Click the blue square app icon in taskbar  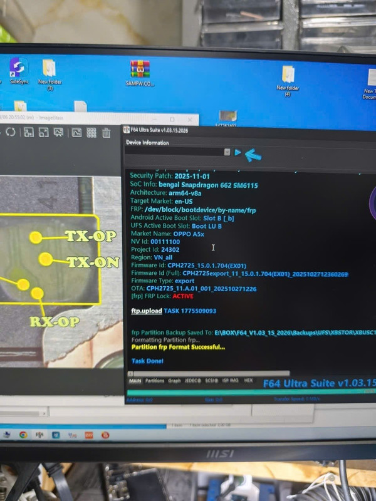click(56, 435)
